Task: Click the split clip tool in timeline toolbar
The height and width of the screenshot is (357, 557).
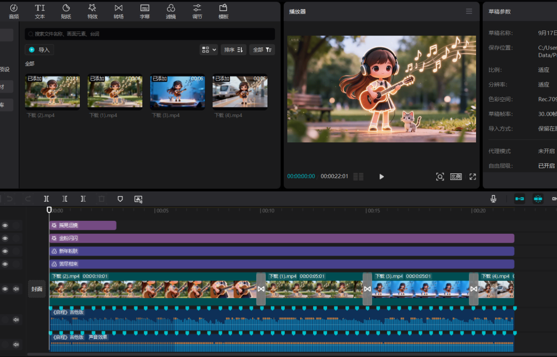Action: tap(46, 199)
